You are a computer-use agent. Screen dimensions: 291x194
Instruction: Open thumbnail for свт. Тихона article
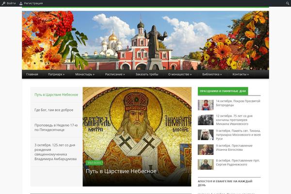pyautogui.click(x=206, y=135)
